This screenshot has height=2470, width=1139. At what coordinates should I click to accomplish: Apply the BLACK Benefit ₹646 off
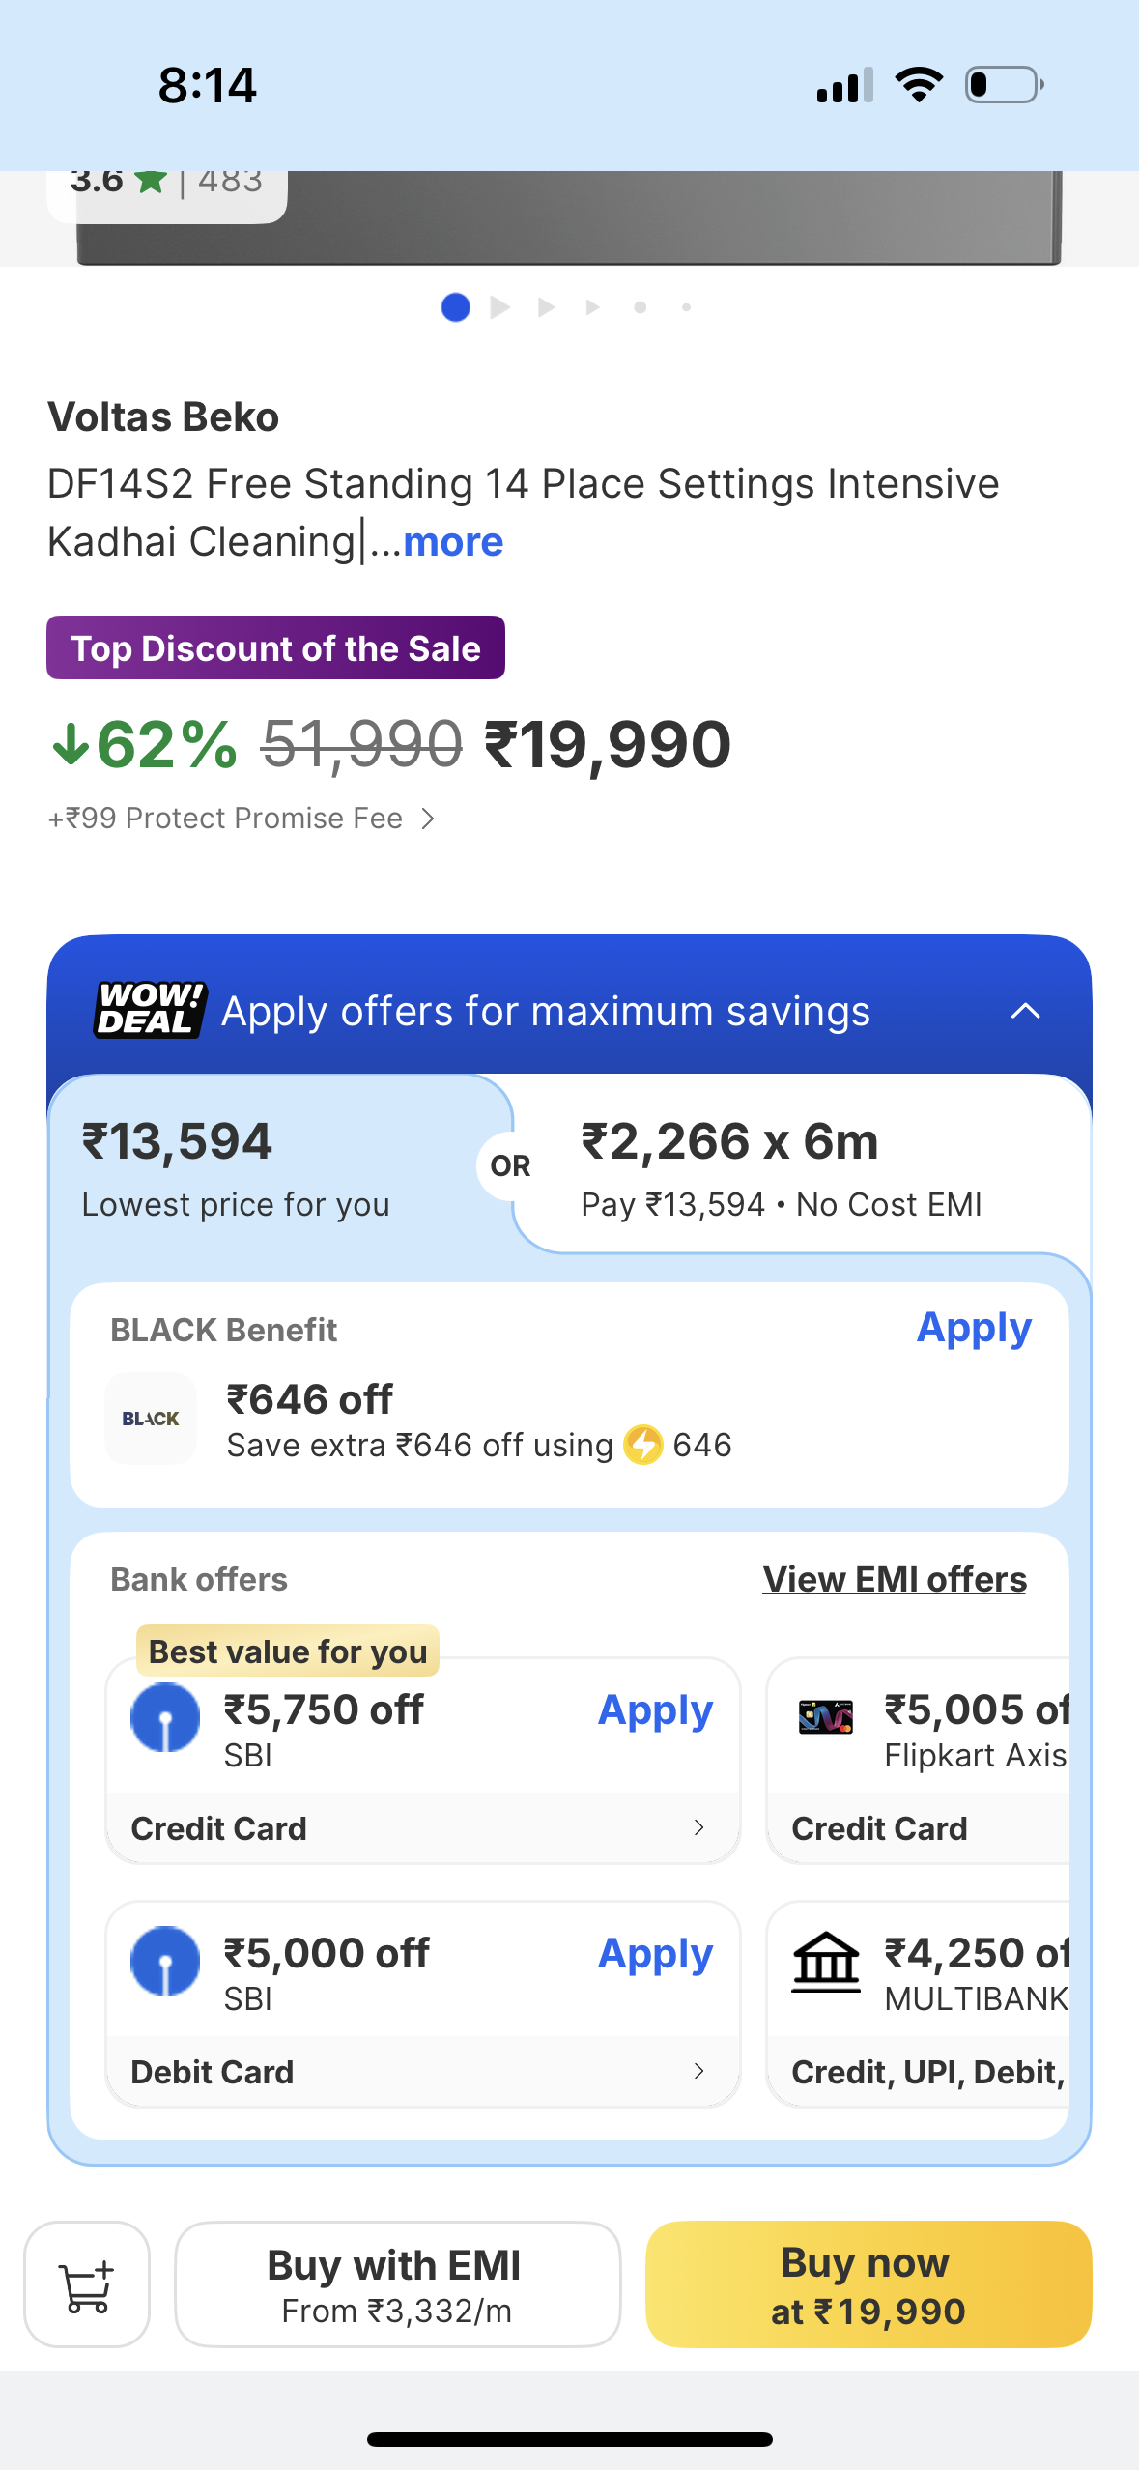point(974,1329)
